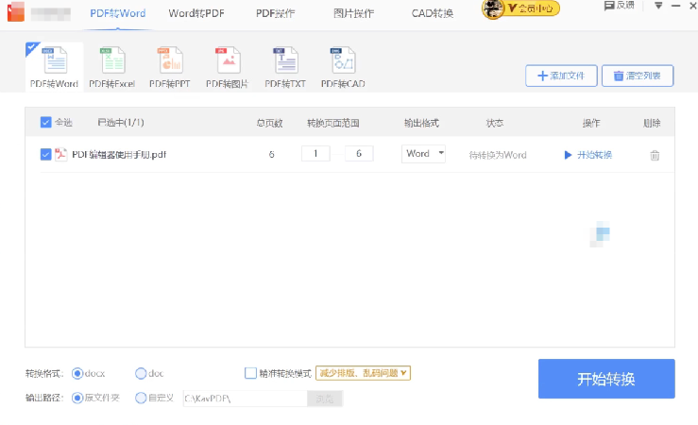Select 原文件夹 output path radio
Screen dimensions: 698x425
pyautogui.click(x=77, y=398)
